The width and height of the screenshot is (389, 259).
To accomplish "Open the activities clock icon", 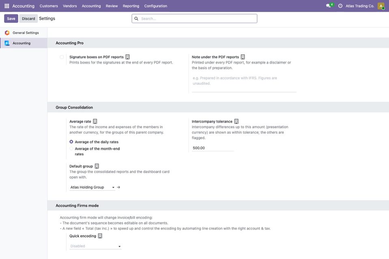I will click(340, 6).
